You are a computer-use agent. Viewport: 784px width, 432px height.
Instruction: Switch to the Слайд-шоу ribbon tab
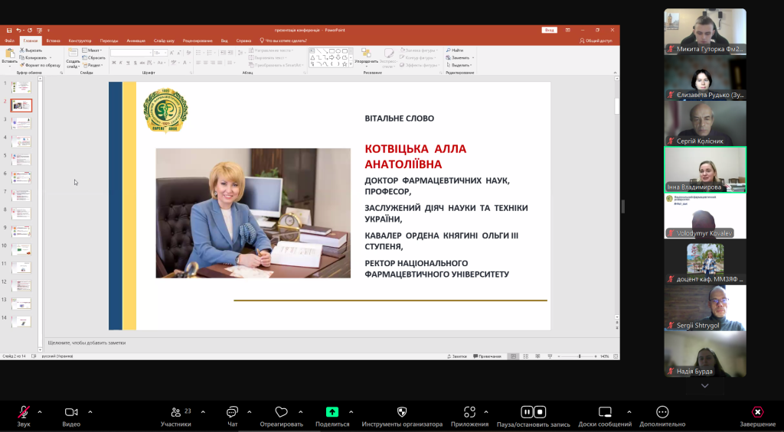(x=164, y=41)
